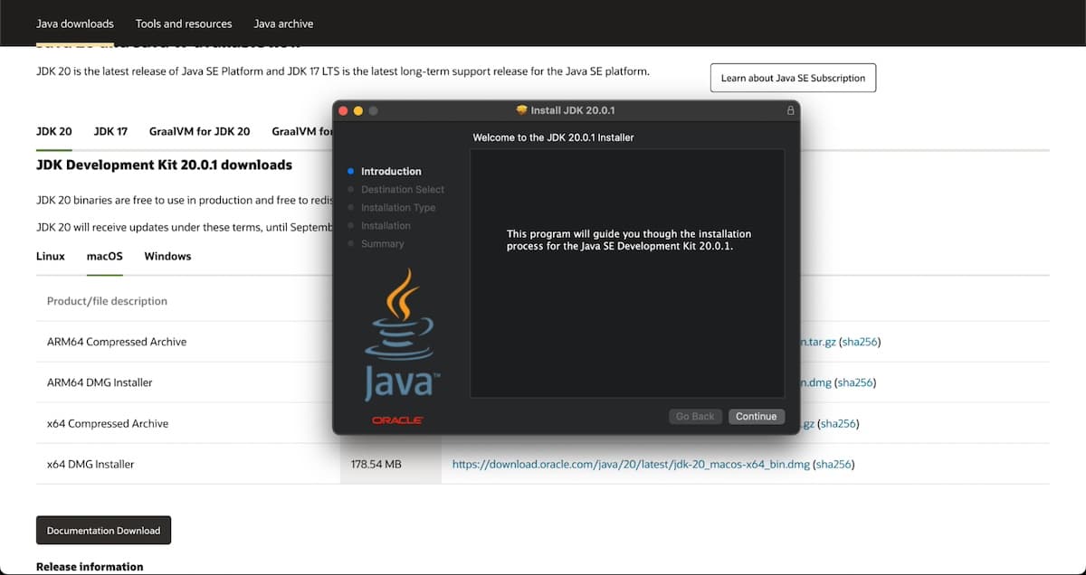Select the Linux OS tab
Image resolution: width=1086 pixels, height=575 pixels.
(x=51, y=256)
